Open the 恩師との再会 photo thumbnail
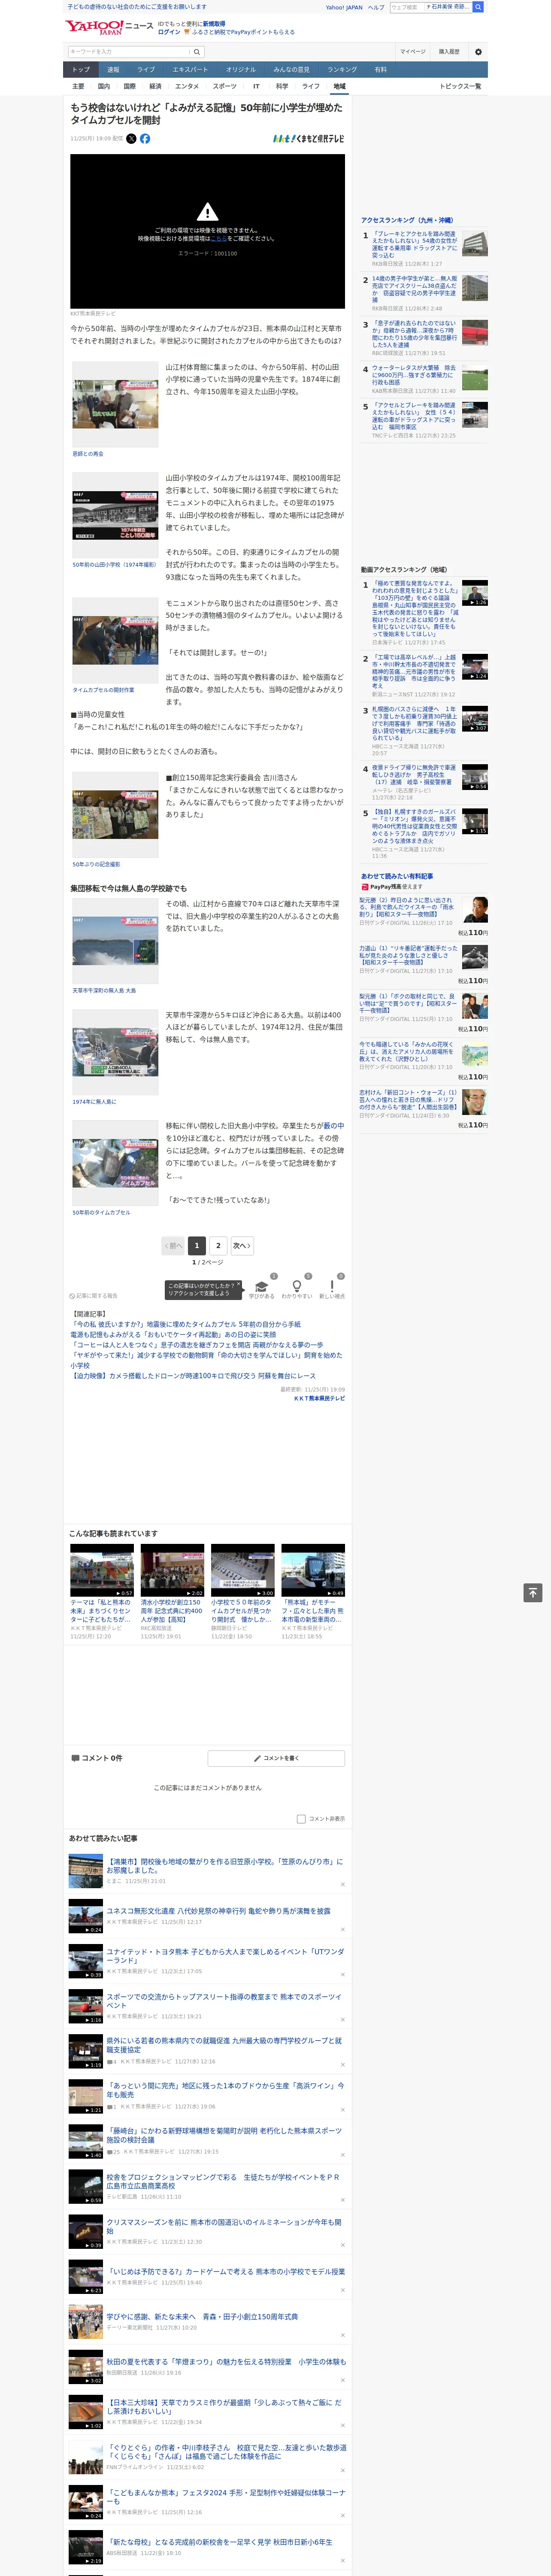Viewport: 551px width, 2576px height. (x=115, y=403)
